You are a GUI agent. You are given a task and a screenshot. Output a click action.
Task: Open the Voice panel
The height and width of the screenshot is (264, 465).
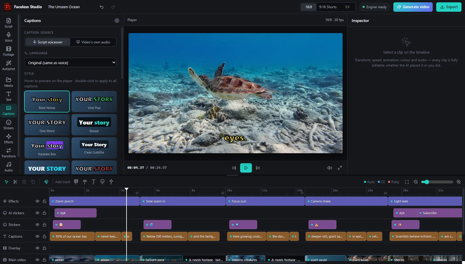[x=9, y=37]
